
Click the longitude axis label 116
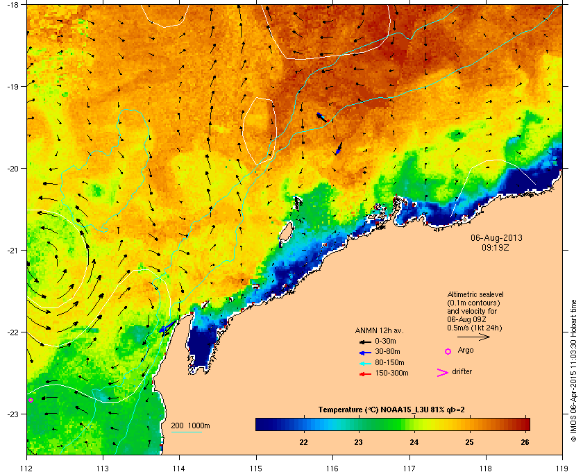click(x=332, y=468)
